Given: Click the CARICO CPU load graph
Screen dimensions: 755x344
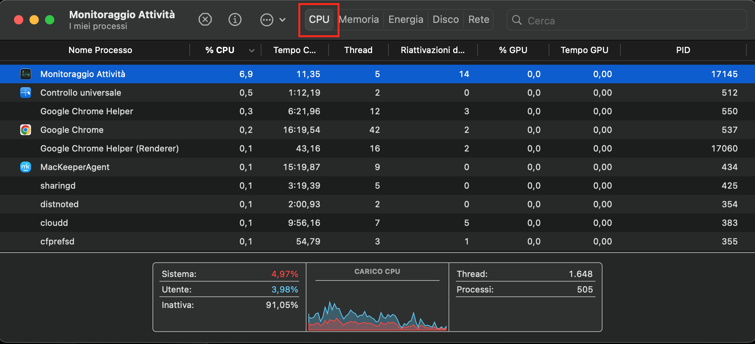Looking at the screenshot, I should [x=377, y=315].
